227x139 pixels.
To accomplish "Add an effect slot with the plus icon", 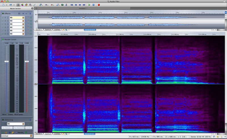I will coord(23,13).
